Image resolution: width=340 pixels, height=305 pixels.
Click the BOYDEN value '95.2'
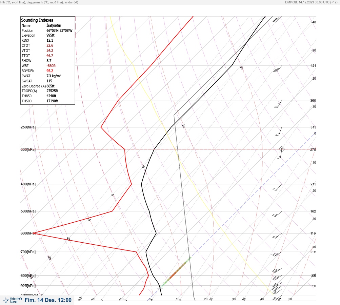pyautogui.click(x=49, y=71)
